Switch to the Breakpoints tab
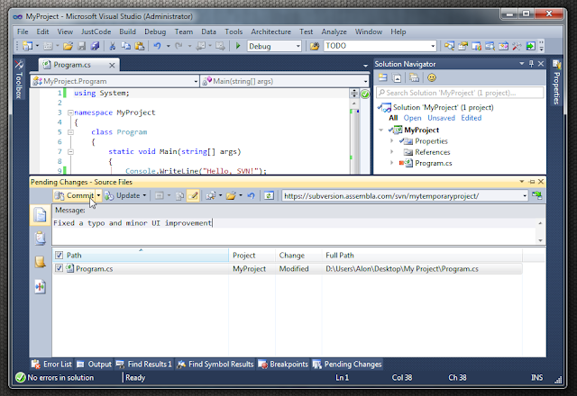The image size is (577, 396). point(283,364)
